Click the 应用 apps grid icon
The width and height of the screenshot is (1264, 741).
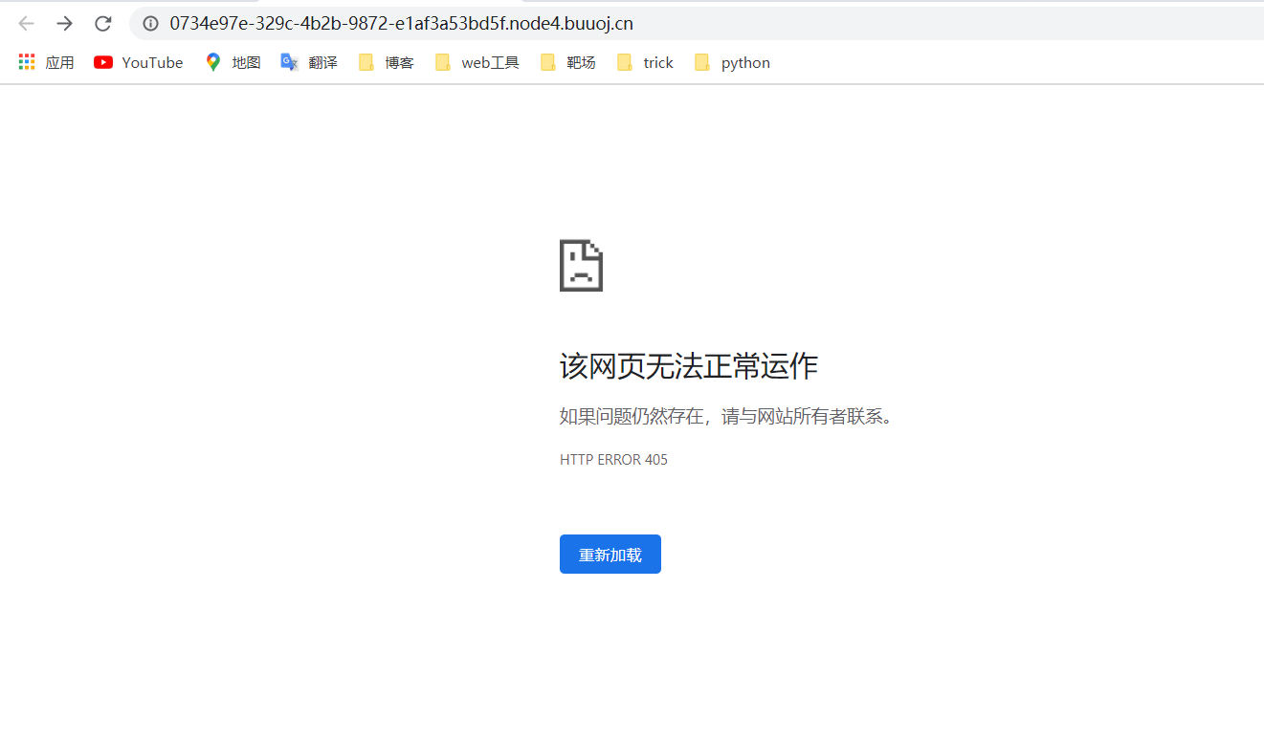[x=26, y=61]
